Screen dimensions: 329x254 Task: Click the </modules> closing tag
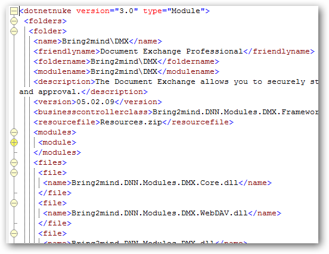click(57, 152)
